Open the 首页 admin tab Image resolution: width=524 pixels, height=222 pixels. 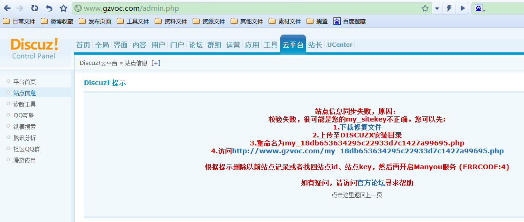[x=83, y=45]
